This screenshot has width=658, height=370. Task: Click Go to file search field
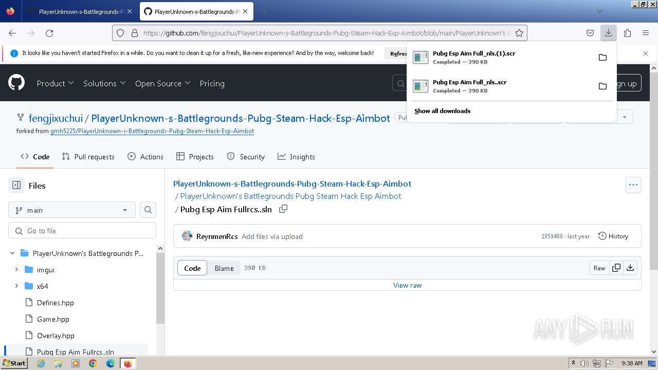[82, 230]
